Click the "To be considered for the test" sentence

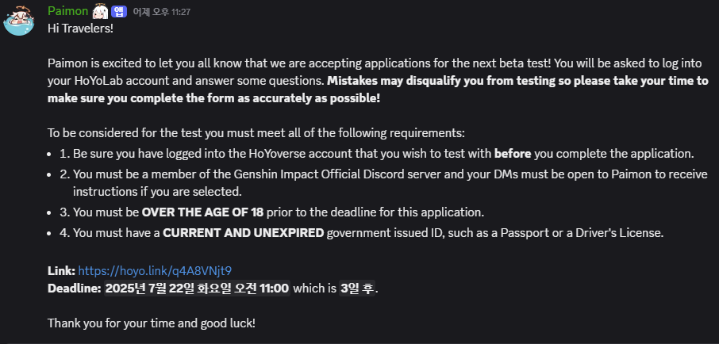256,132
